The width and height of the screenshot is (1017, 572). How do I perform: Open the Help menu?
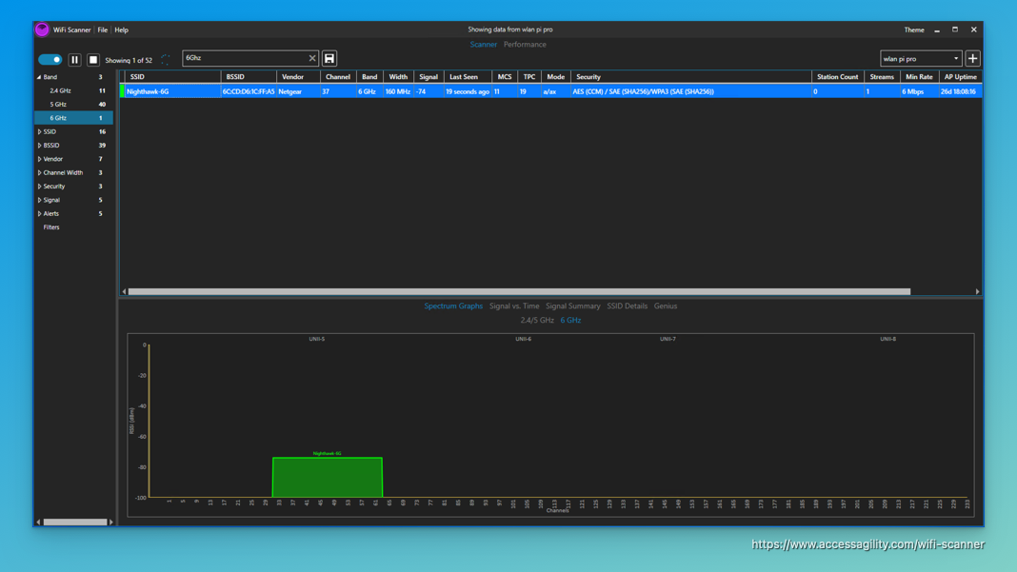pyautogui.click(x=121, y=30)
